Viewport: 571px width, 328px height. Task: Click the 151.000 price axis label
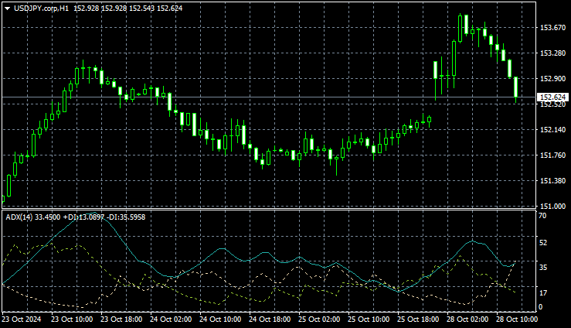click(552, 207)
